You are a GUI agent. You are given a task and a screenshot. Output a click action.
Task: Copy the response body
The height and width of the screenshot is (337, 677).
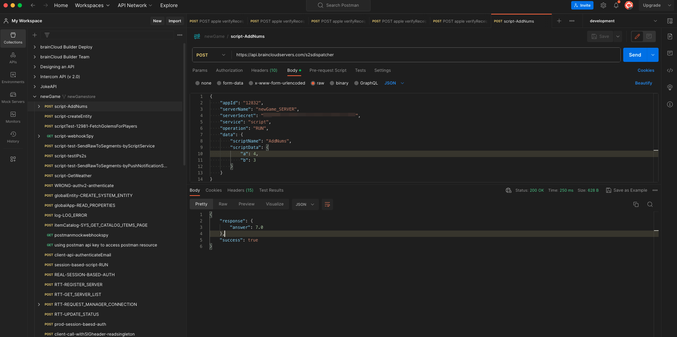pyautogui.click(x=636, y=204)
